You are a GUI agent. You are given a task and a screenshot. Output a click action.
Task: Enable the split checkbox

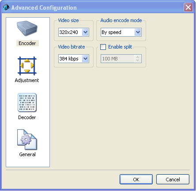coord(103,47)
